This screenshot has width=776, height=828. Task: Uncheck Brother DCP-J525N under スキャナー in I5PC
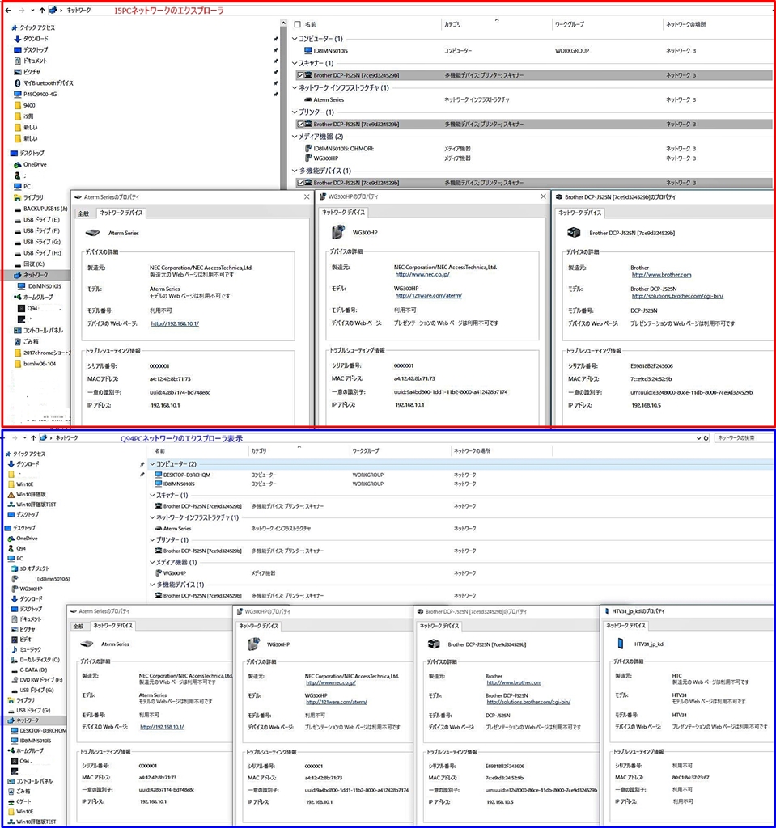[300, 75]
